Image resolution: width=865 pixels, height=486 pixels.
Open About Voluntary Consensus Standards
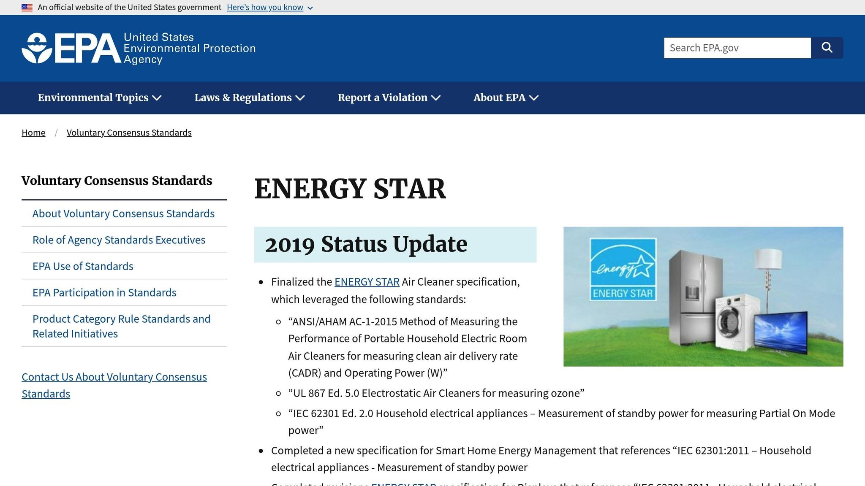pyautogui.click(x=123, y=213)
